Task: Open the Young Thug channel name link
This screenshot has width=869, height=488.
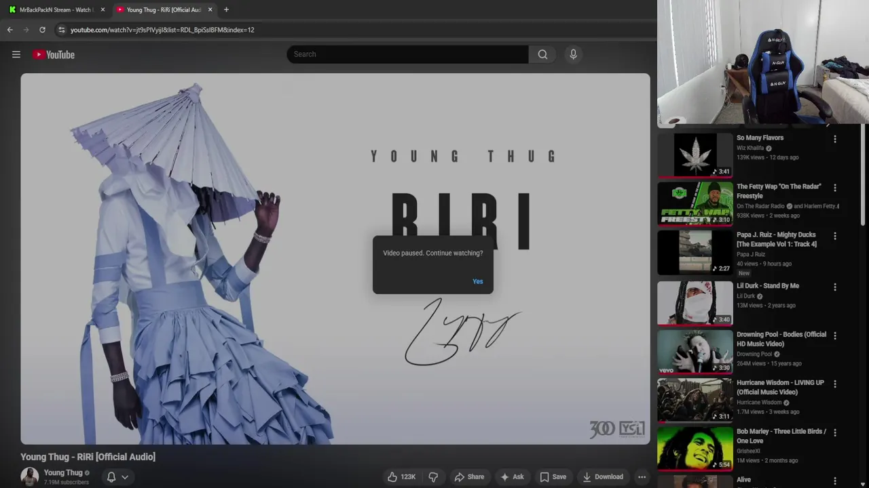Action: (x=63, y=473)
